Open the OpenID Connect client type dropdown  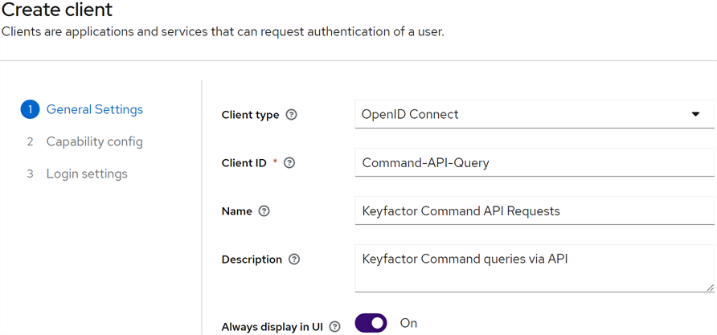(534, 114)
